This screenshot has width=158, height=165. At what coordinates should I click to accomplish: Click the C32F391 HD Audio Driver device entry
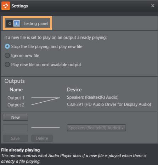(109, 104)
